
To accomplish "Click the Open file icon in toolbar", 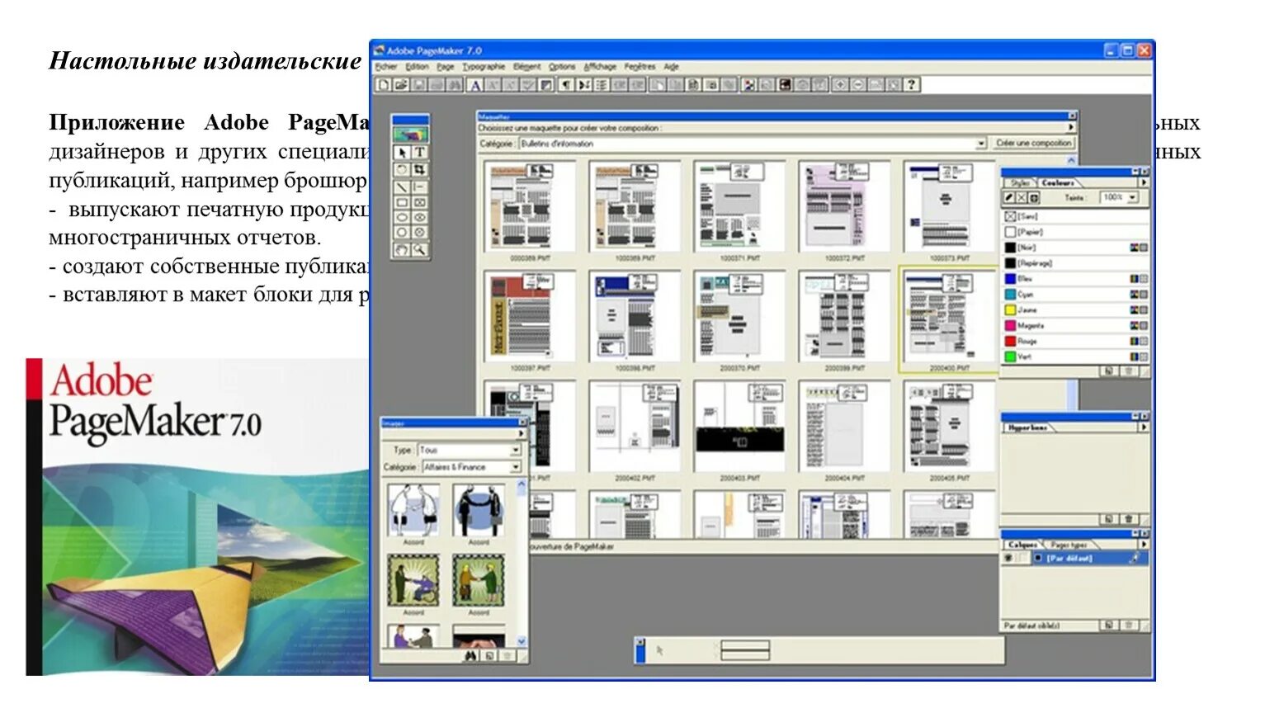I will [401, 84].
